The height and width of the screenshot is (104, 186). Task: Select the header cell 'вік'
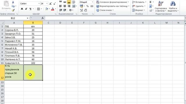click(33, 26)
